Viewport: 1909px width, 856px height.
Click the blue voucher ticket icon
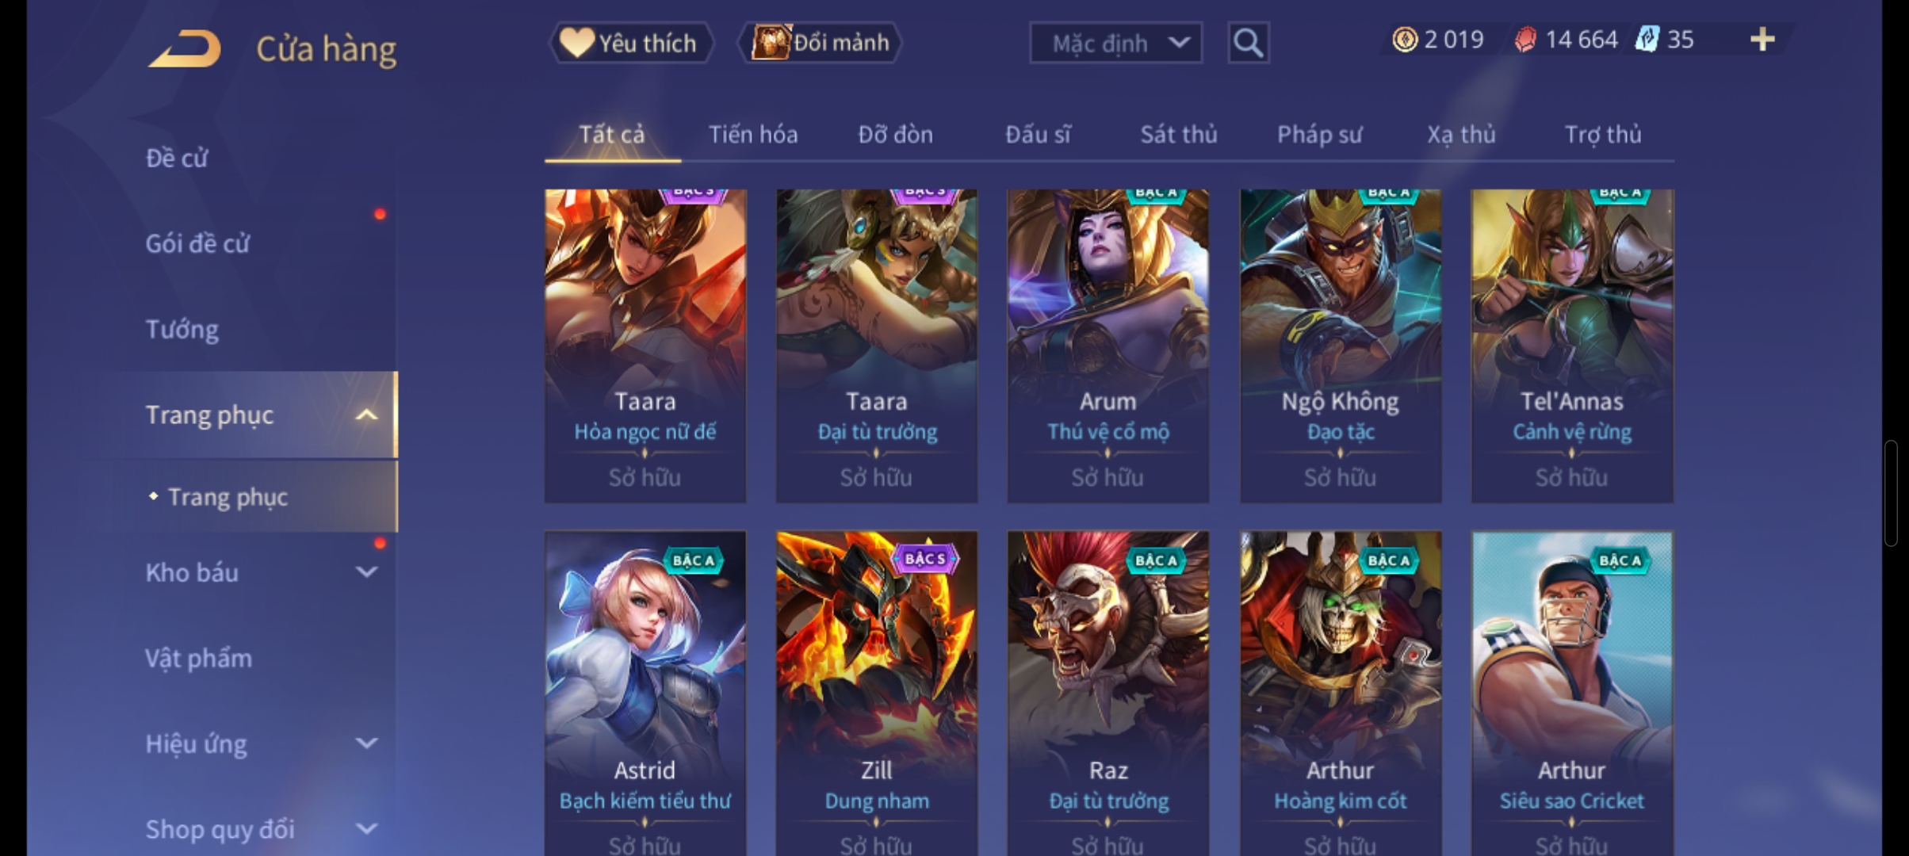[1647, 40]
